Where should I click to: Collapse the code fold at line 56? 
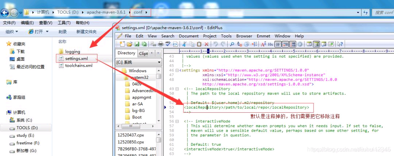tap(177, 121)
